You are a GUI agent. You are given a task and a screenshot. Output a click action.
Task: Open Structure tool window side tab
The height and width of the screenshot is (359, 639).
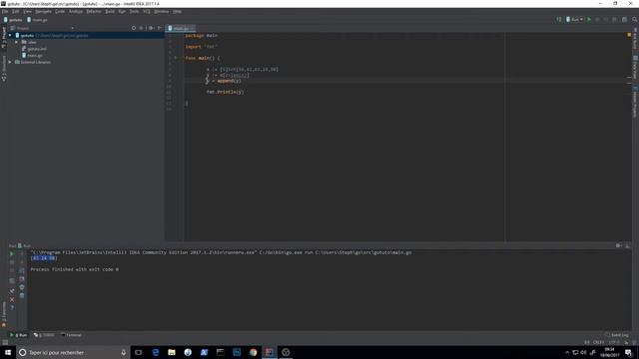tap(4, 69)
